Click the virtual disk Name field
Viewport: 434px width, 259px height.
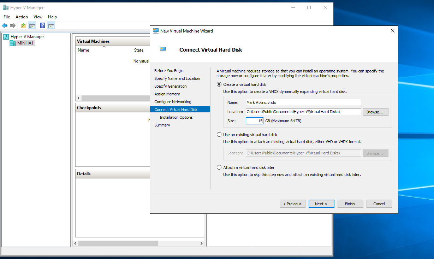303,102
